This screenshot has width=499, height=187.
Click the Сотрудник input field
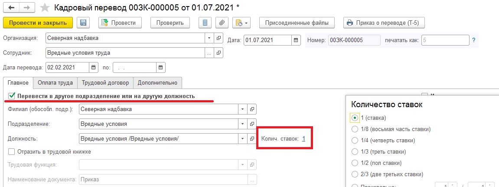[x=125, y=53]
